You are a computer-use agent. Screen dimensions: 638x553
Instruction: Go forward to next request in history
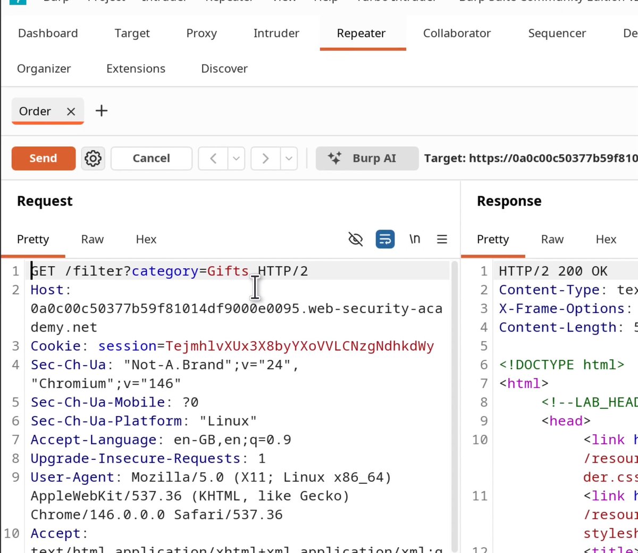(x=265, y=158)
